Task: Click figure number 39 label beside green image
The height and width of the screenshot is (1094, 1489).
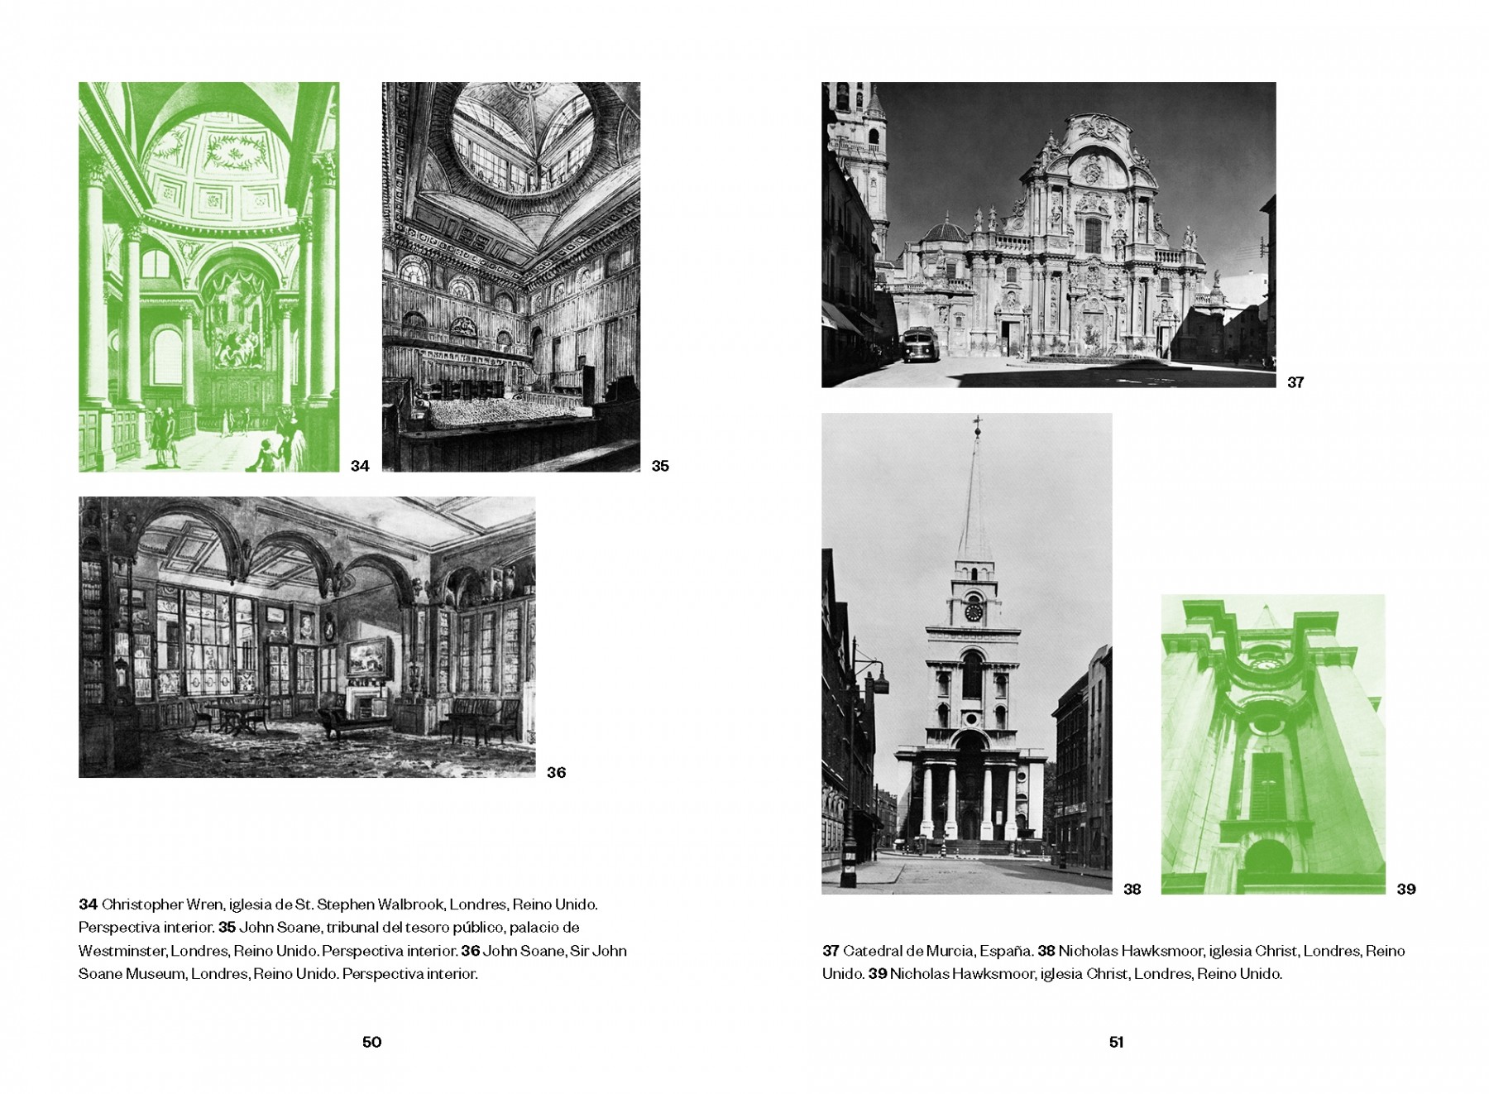Action: 1406,889
